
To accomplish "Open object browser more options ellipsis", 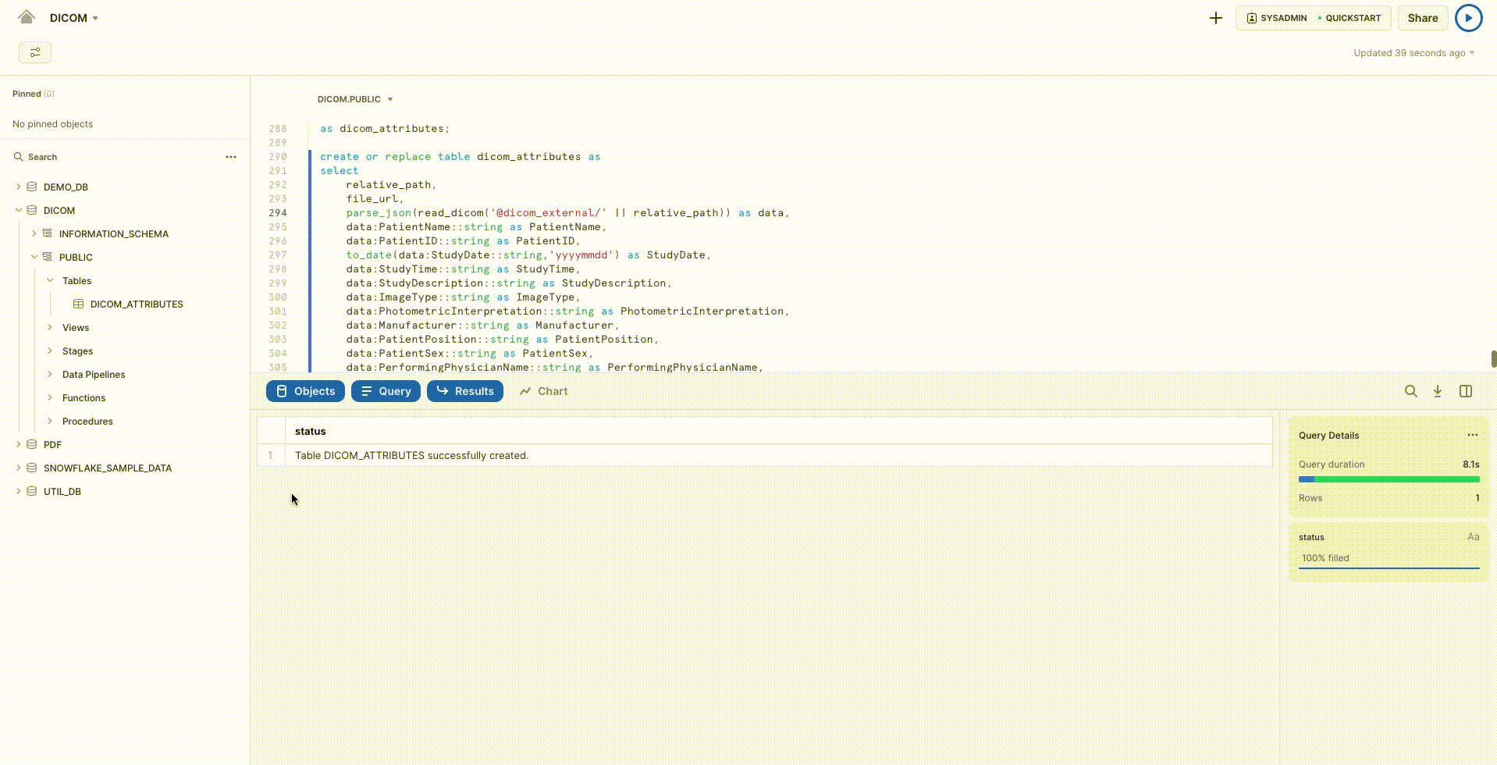I will pyautogui.click(x=231, y=157).
